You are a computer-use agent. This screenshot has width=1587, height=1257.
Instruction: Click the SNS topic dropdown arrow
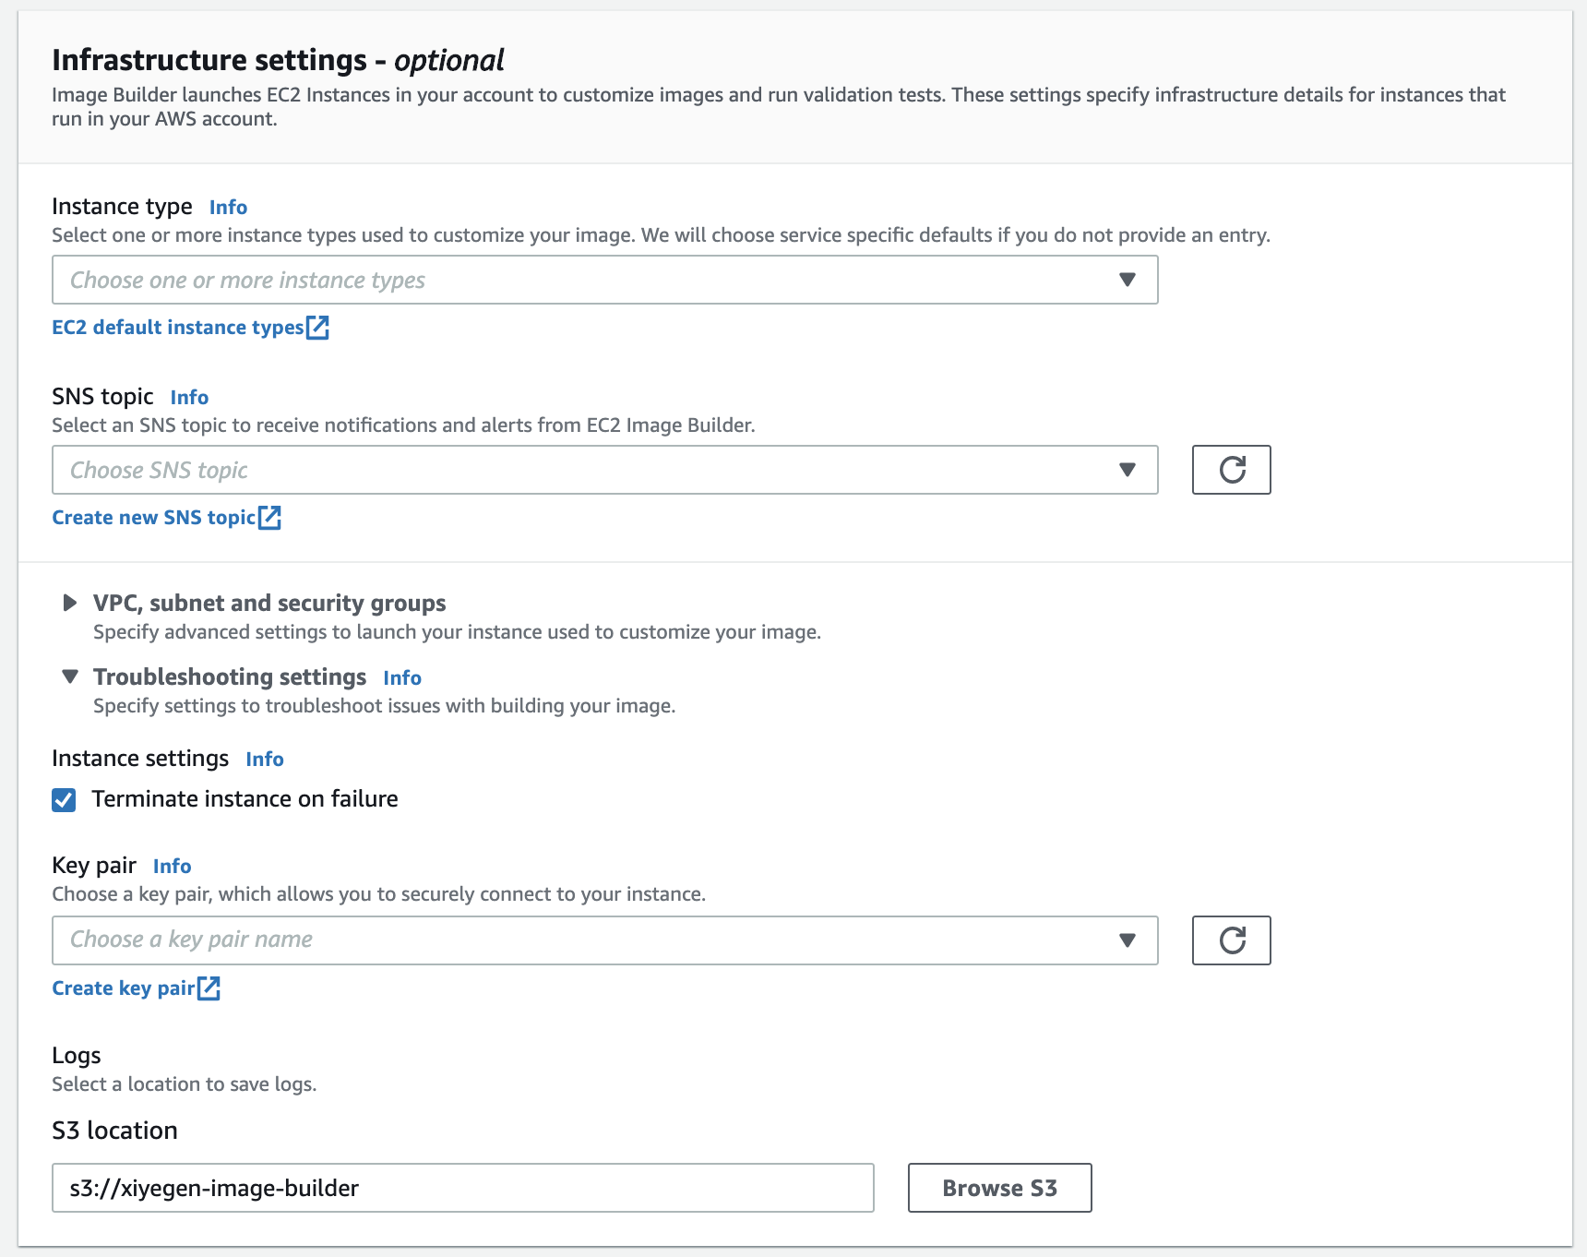(x=1127, y=470)
